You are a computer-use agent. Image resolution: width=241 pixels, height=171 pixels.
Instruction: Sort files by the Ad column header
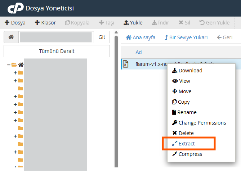click(139, 52)
